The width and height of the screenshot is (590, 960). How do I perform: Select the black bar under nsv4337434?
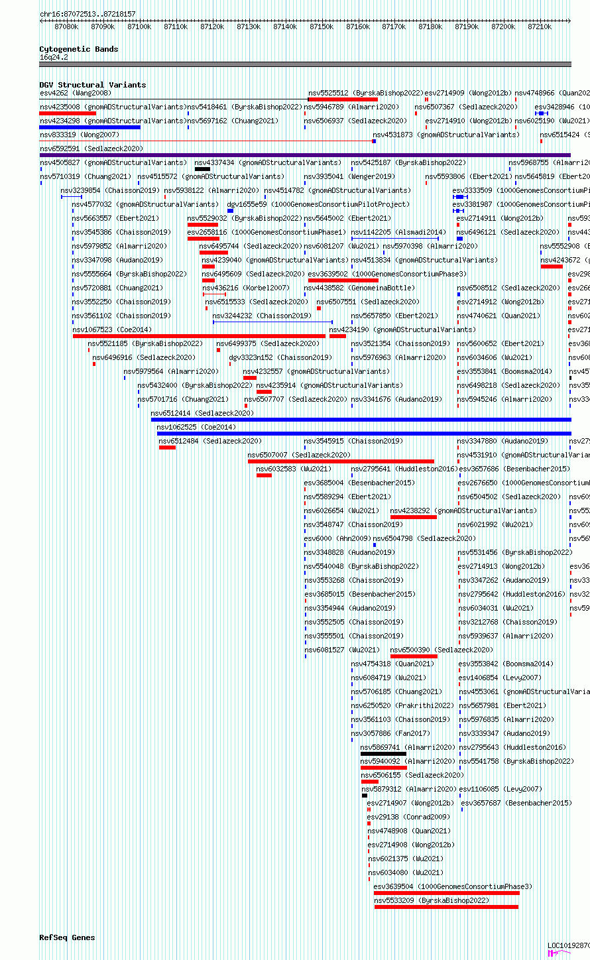click(202, 169)
